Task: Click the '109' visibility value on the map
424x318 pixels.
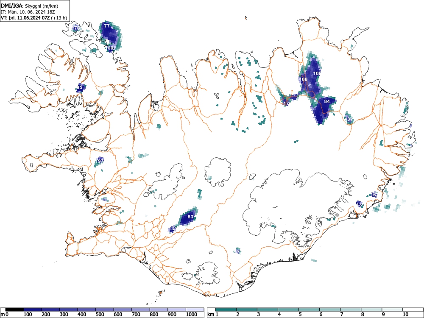Action: coord(317,73)
